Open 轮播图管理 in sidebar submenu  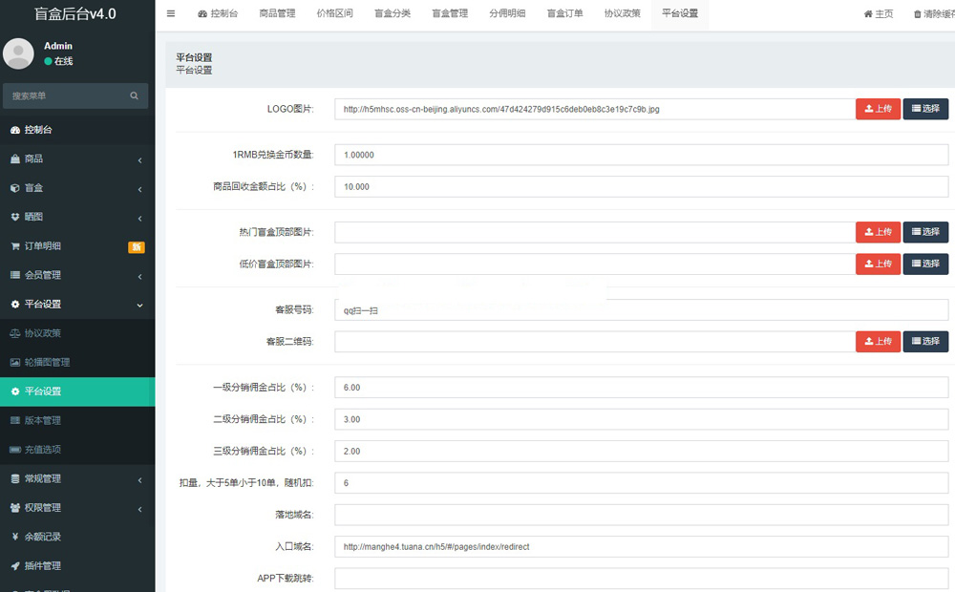(47, 363)
